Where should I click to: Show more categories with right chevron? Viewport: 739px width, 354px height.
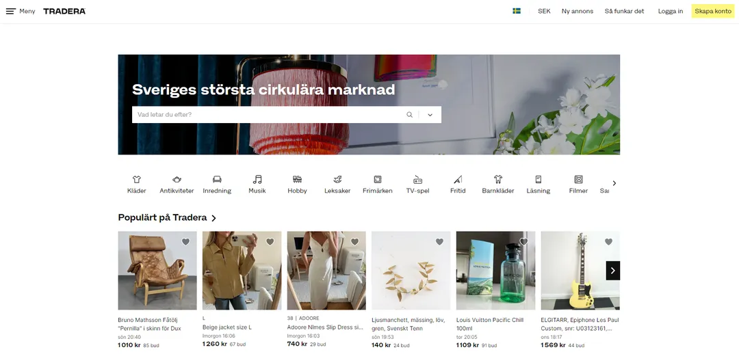(614, 183)
